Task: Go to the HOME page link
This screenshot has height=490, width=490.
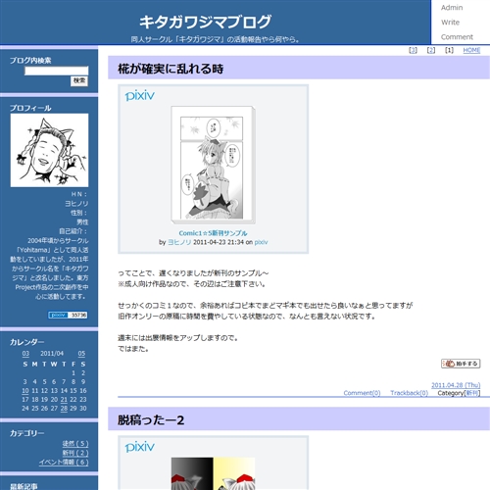Action: pos(471,50)
